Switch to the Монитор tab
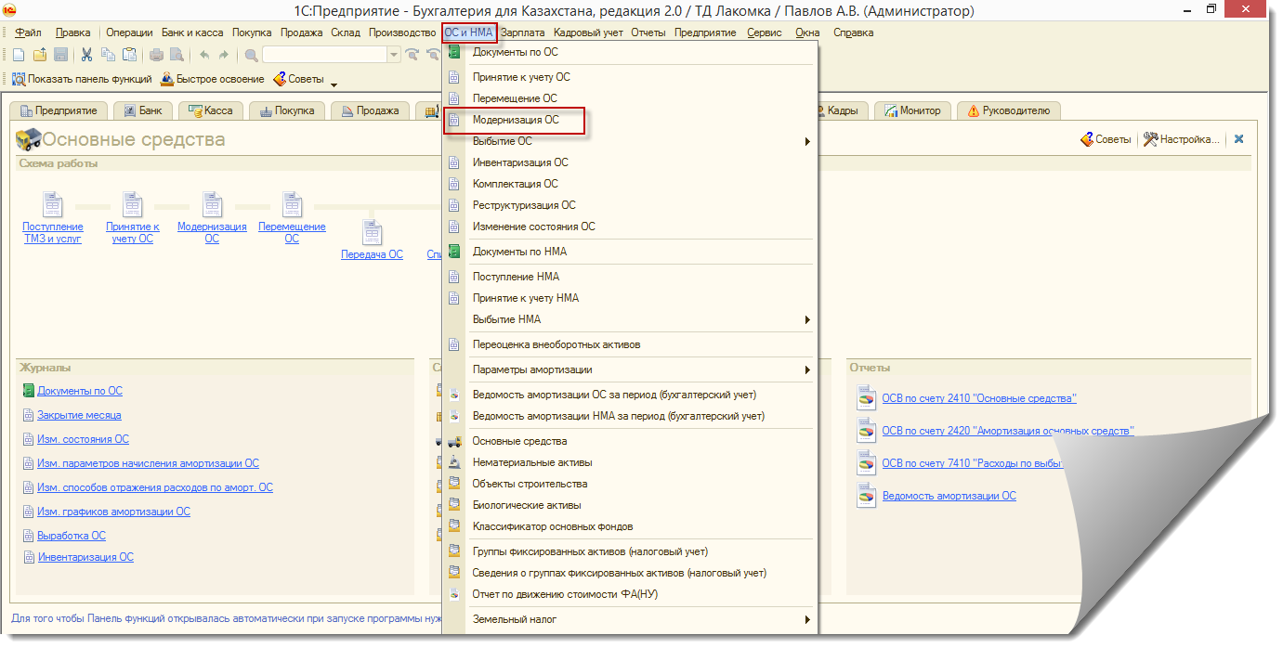The width and height of the screenshot is (1283, 648). (912, 110)
